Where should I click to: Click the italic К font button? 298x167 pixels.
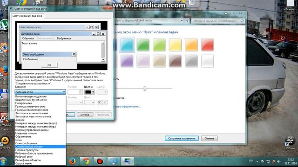click(x=105, y=103)
